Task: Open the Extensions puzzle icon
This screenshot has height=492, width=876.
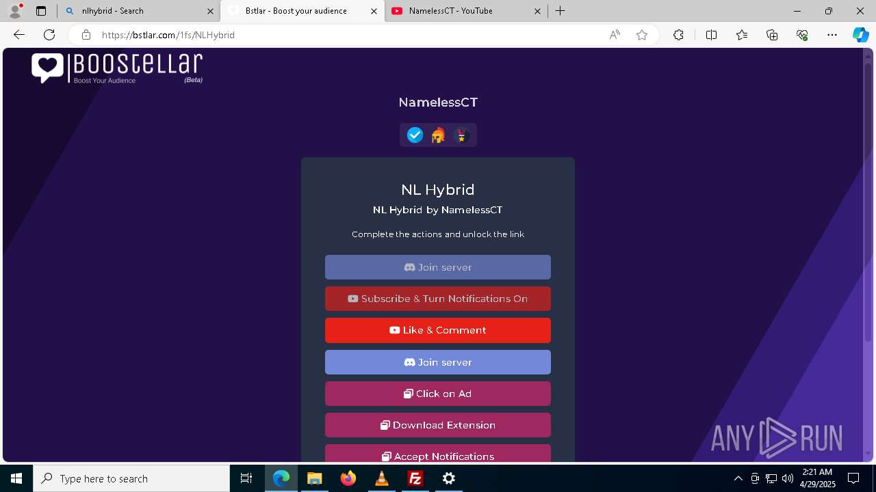Action: tap(678, 35)
